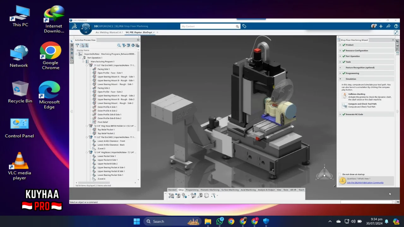Select Top Relief Pocket 1 operation
Screen dimensions: 404x227
click(106, 130)
